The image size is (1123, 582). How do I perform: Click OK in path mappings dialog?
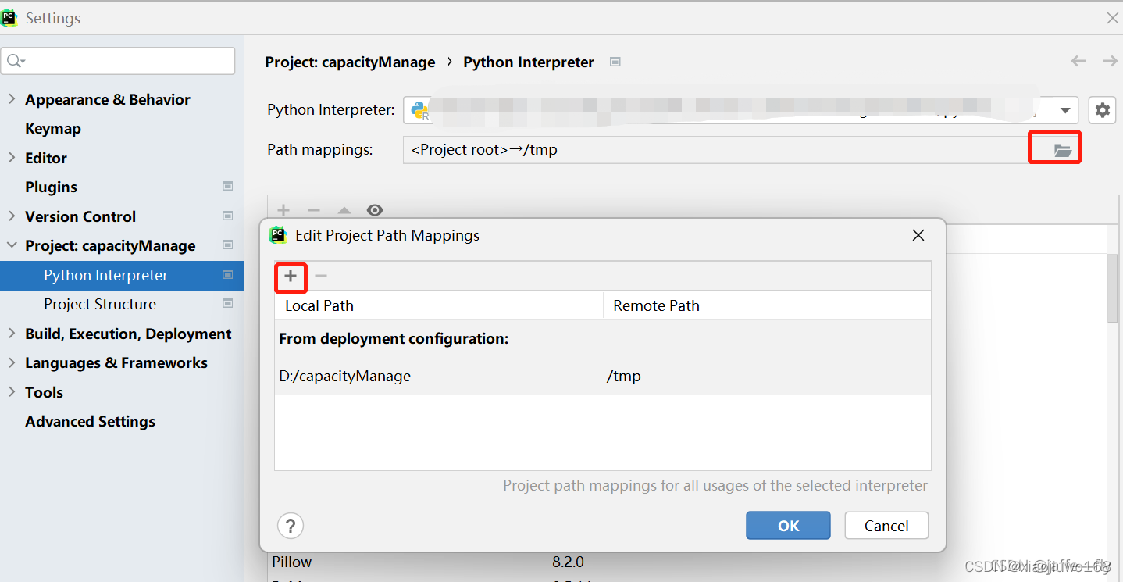788,526
